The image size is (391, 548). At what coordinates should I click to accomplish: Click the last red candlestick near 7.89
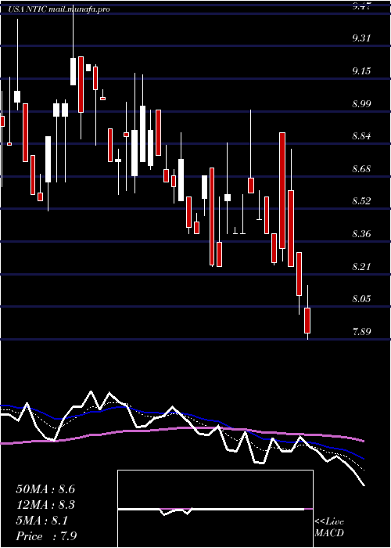(307, 320)
